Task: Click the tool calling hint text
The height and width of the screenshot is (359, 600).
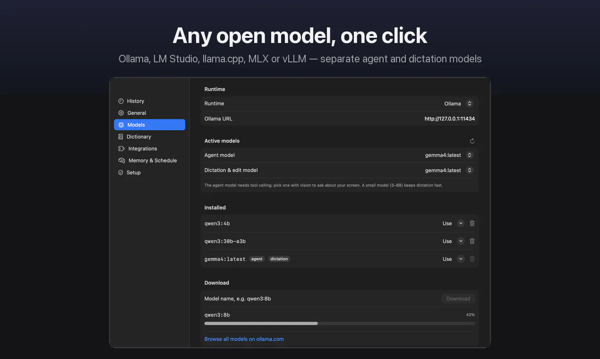Action: [x=324, y=185]
